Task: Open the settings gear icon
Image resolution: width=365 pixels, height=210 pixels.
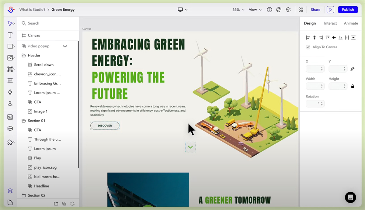Action: [x=288, y=10]
